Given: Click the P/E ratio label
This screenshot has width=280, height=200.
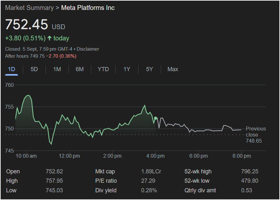Looking at the screenshot, I should (x=106, y=181).
